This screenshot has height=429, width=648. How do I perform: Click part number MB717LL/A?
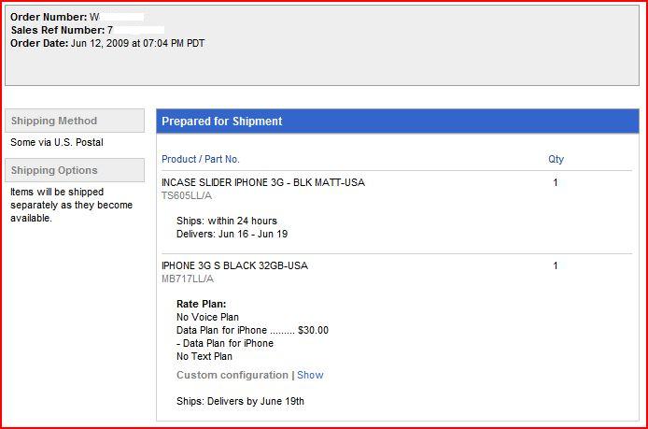[x=188, y=279]
